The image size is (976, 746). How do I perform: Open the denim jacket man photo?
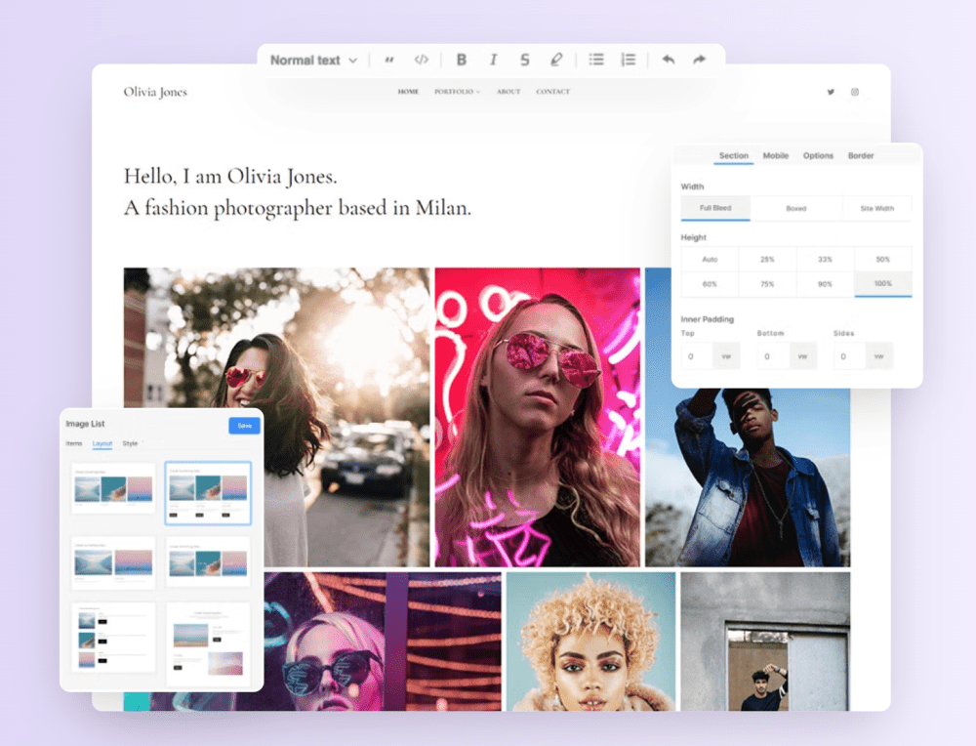coord(748,477)
